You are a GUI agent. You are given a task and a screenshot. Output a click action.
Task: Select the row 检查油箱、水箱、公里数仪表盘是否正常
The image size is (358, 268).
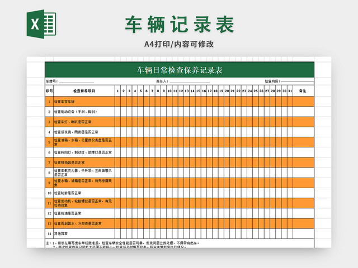tap(180, 142)
